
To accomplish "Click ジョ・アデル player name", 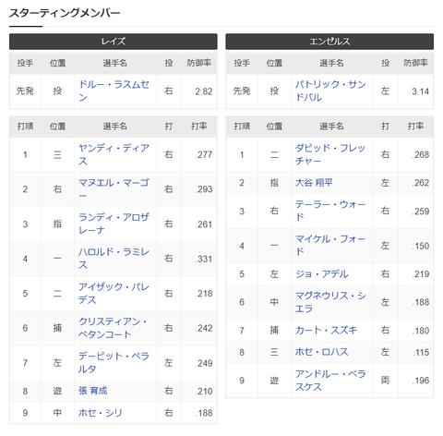I will (322, 274).
